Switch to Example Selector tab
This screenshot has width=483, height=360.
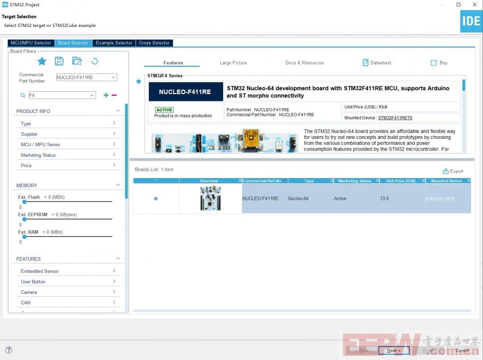114,43
